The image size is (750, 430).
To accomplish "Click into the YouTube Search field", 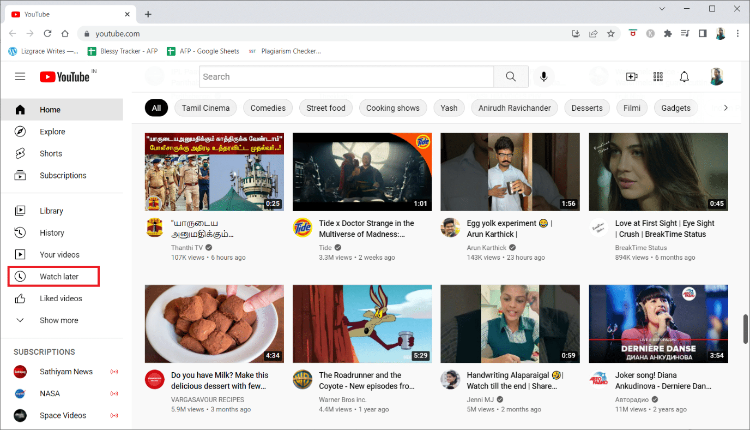I will [x=347, y=77].
